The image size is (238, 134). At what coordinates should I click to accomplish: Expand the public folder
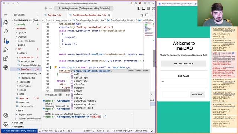click(21, 45)
